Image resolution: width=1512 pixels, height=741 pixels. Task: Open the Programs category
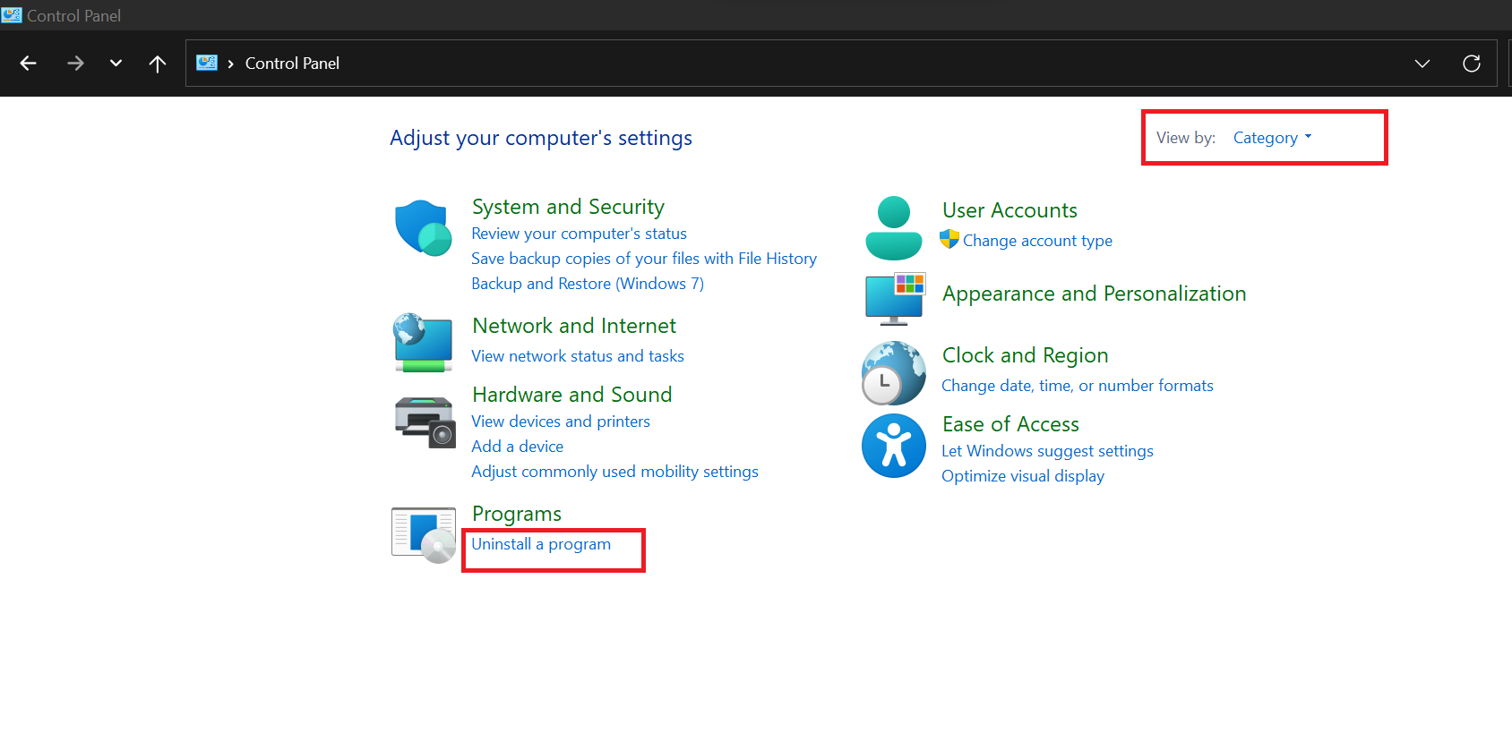pos(517,514)
